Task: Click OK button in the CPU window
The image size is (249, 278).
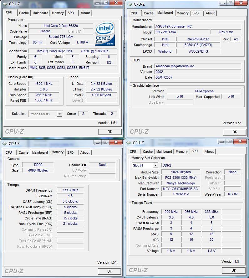Action: click(x=110, y=132)
